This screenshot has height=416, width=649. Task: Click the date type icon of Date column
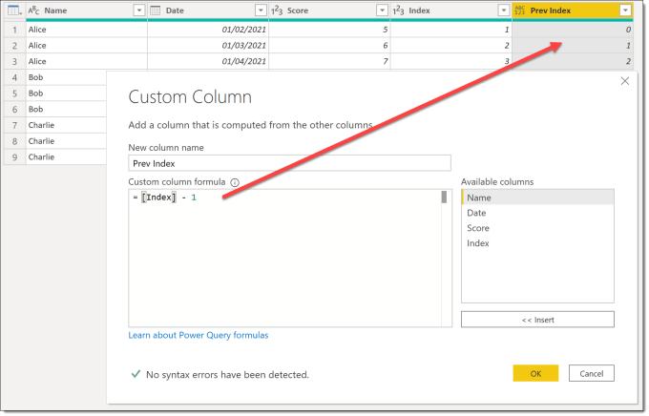pos(156,10)
